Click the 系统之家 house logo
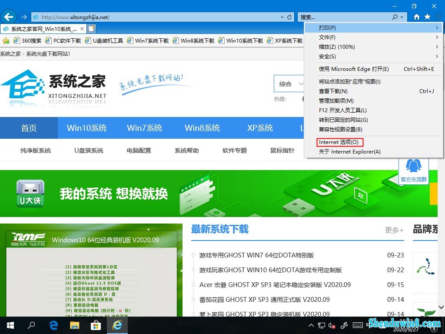Image resolution: width=445 pixels, height=334 pixels. pos(23,84)
